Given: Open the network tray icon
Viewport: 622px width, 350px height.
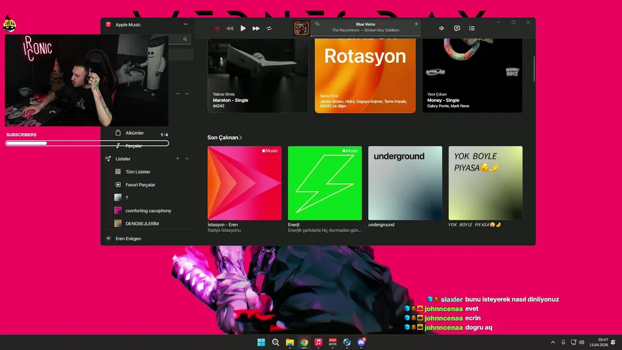Looking at the screenshot, I should tap(573, 342).
